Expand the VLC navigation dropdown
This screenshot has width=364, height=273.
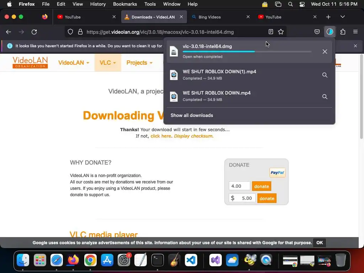pyautogui.click(x=108, y=63)
